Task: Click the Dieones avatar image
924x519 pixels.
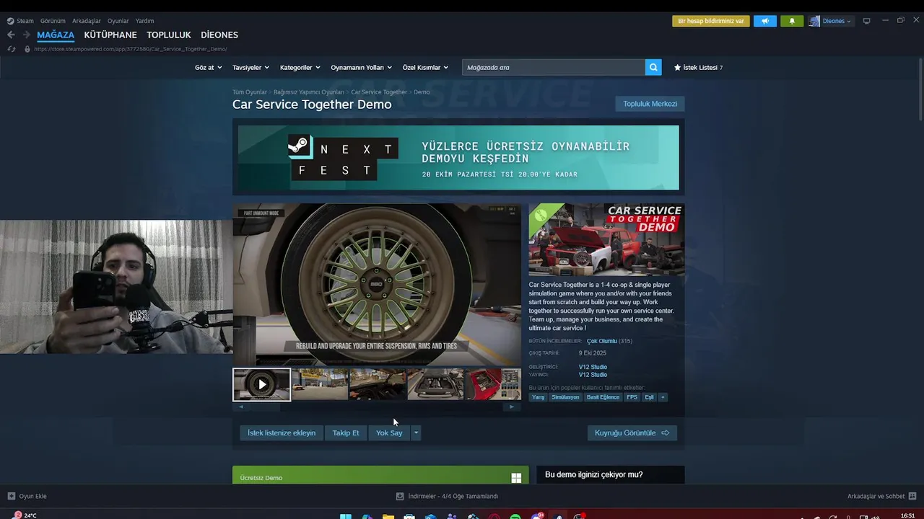Action: [x=814, y=21]
